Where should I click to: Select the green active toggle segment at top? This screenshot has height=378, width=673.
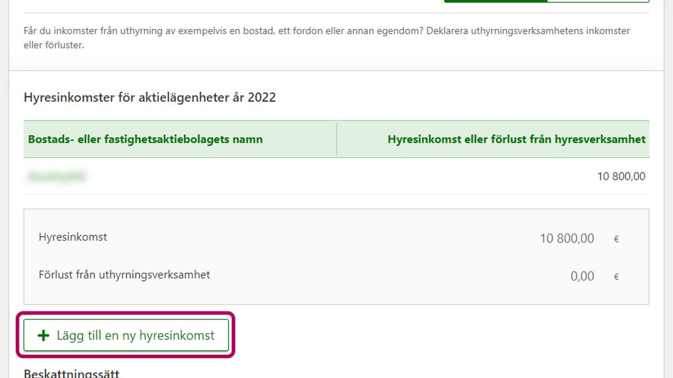(495, 1)
